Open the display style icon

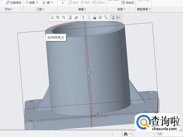76,17
